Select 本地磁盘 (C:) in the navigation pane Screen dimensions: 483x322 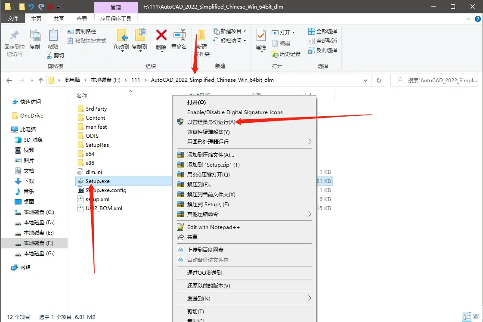coord(39,212)
